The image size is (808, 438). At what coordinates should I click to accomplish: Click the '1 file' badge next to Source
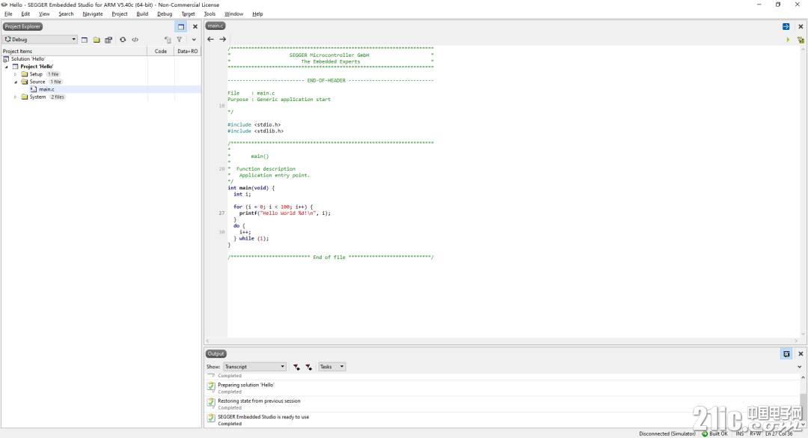coord(55,82)
